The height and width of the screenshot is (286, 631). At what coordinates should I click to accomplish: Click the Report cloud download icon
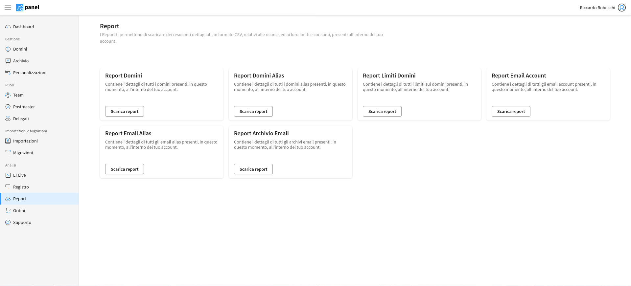(8, 199)
